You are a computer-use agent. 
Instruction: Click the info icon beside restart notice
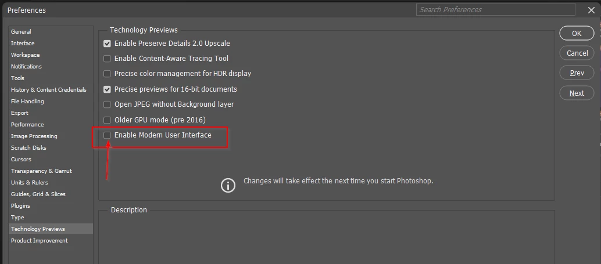click(x=228, y=186)
